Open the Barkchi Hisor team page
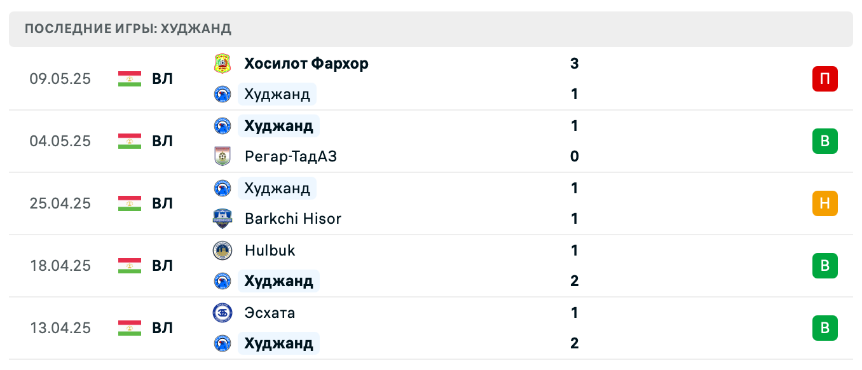The width and height of the screenshot is (862, 370). [x=293, y=219]
